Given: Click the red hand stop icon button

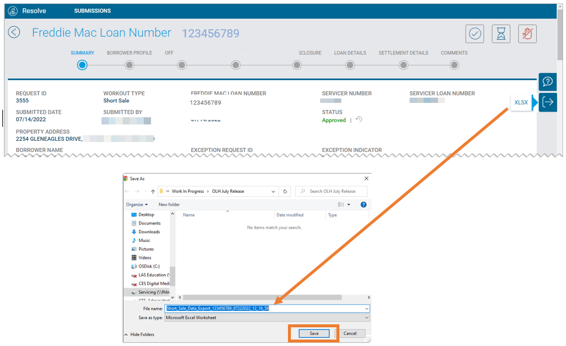Looking at the screenshot, I should (x=527, y=34).
